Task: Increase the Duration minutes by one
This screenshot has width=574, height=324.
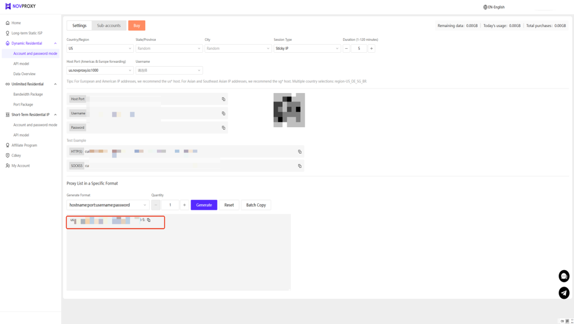Action: [x=371, y=49]
